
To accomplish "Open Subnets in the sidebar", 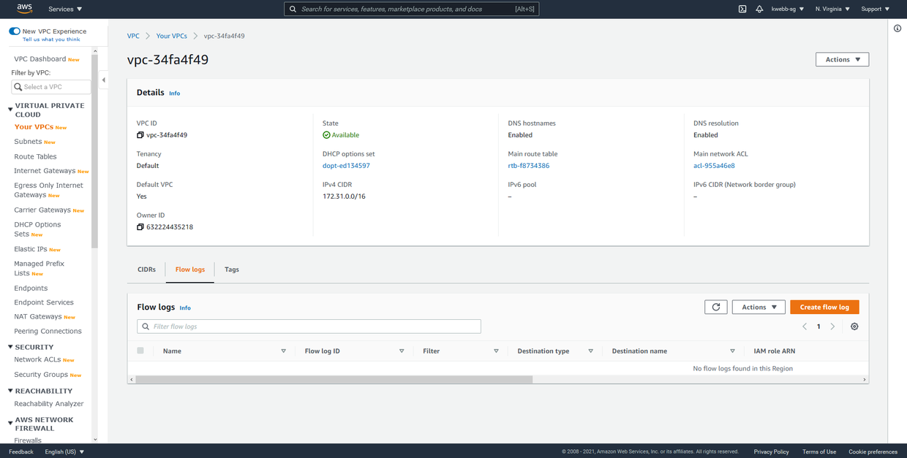I will click(28, 142).
